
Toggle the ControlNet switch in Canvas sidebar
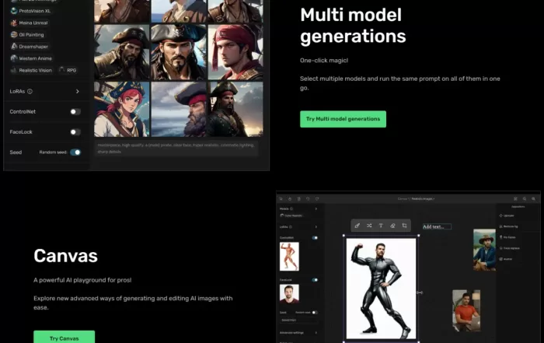tap(315, 238)
